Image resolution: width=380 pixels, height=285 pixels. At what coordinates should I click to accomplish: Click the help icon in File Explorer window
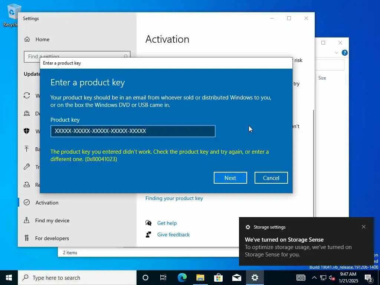point(344,53)
